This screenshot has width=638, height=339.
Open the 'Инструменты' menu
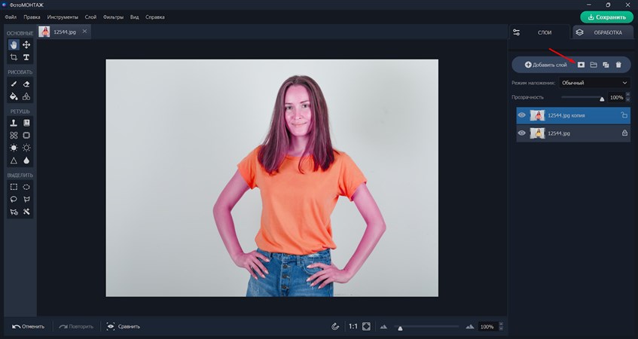click(x=62, y=17)
